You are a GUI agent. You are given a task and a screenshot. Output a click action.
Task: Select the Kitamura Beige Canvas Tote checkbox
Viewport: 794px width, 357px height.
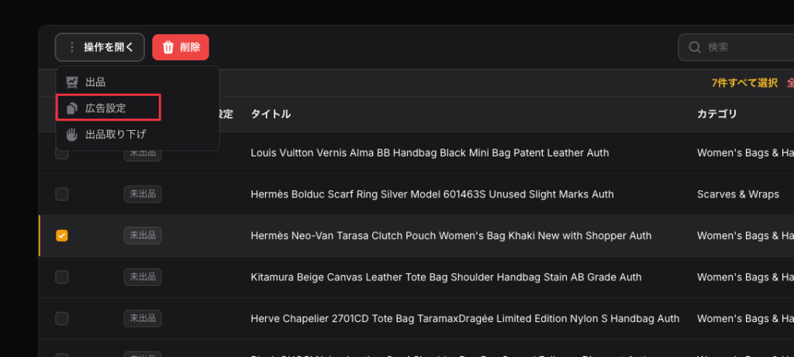[x=62, y=276]
